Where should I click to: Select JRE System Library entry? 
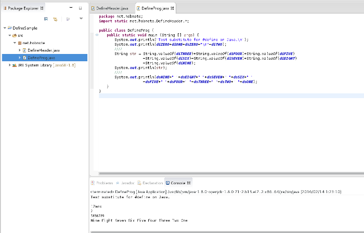pos(47,65)
